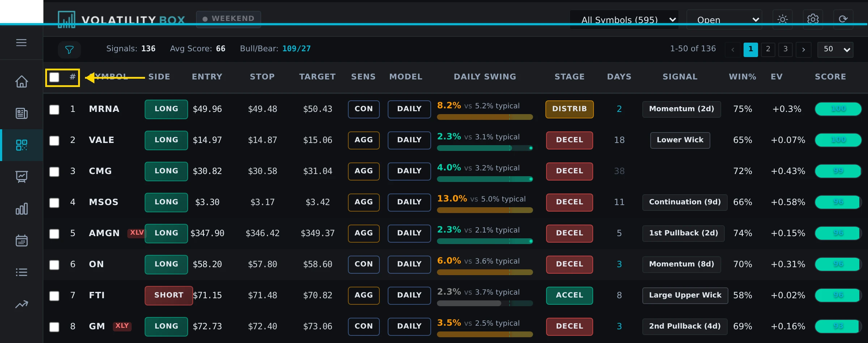Click the refresh icon in the header
Viewport: 868px width, 343px height.
click(x=843, y=19)
